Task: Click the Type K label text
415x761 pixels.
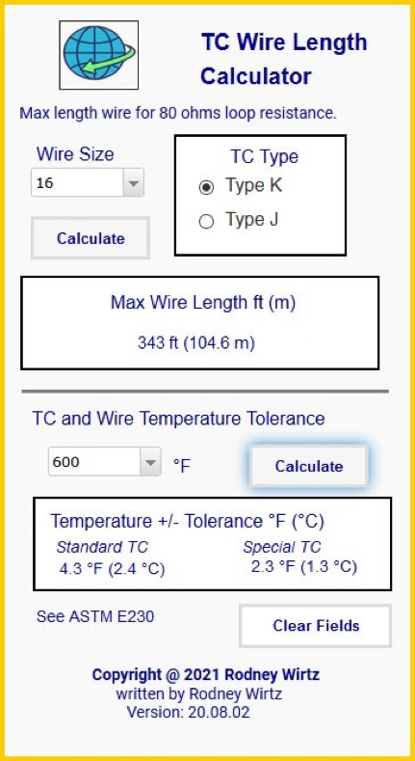Action: [x=253, y=186]
